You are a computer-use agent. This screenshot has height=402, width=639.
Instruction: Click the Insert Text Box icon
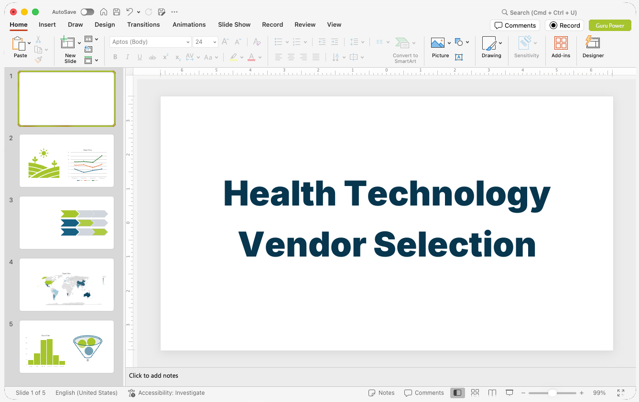[459, 57]
